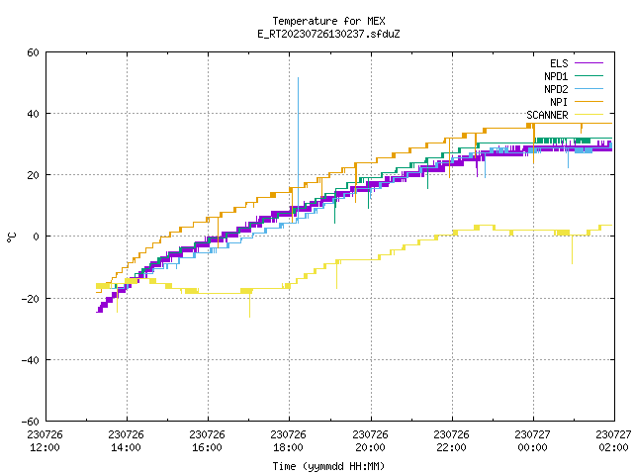This screenshot has height=475, width=633.
Task: Click the yellow SCANNER legend line sample
Action: [588, 115]
